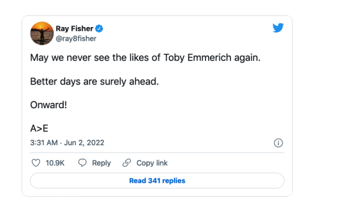Open the 3:31 AM timestamp link
Screen dimensions: 360x216
pos(44,143)
